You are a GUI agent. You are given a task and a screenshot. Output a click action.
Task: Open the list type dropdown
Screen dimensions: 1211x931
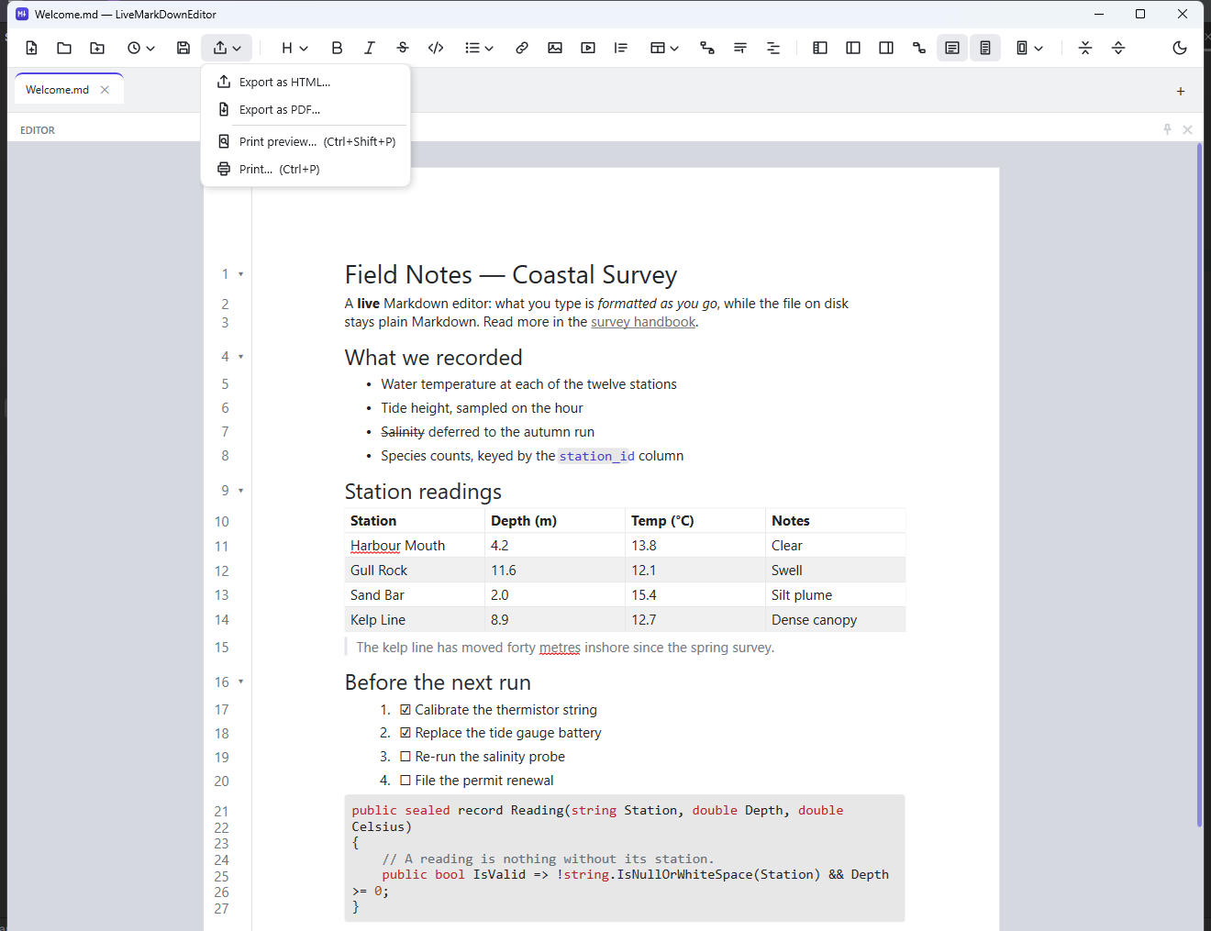(479, 48)
